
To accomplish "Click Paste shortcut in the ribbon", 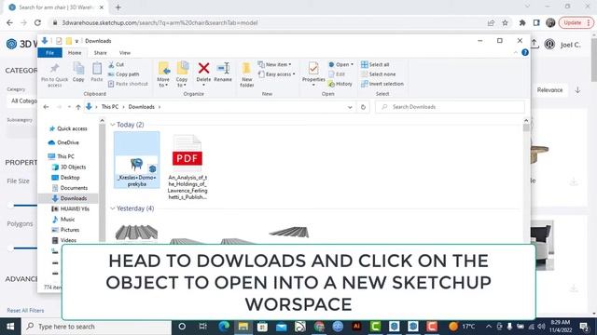I will tap(128, 84).
